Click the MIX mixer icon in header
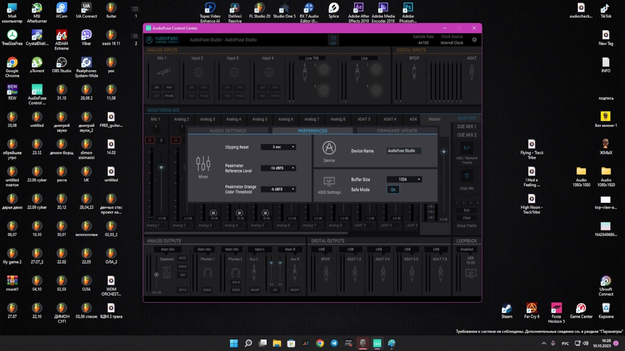 (x=333, y=40)
